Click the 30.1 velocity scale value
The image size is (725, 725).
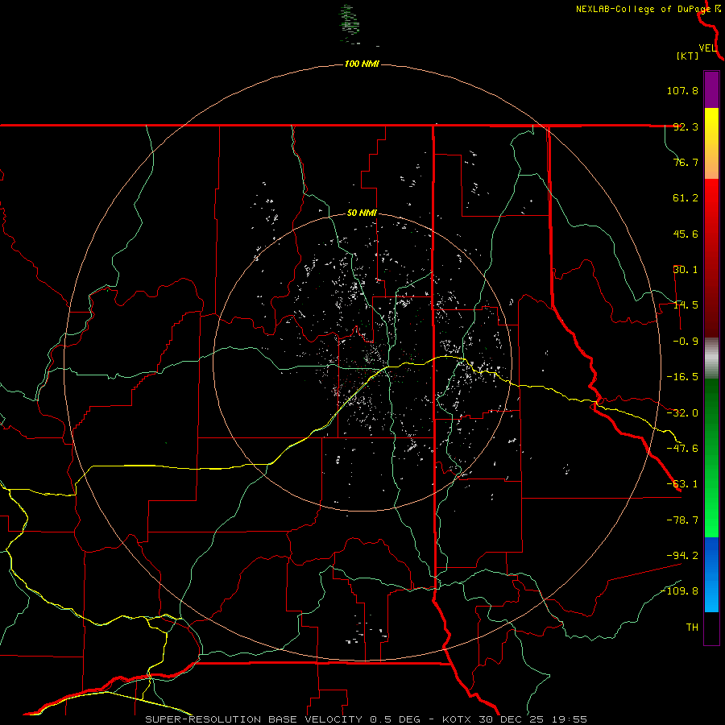coord(686,270)
